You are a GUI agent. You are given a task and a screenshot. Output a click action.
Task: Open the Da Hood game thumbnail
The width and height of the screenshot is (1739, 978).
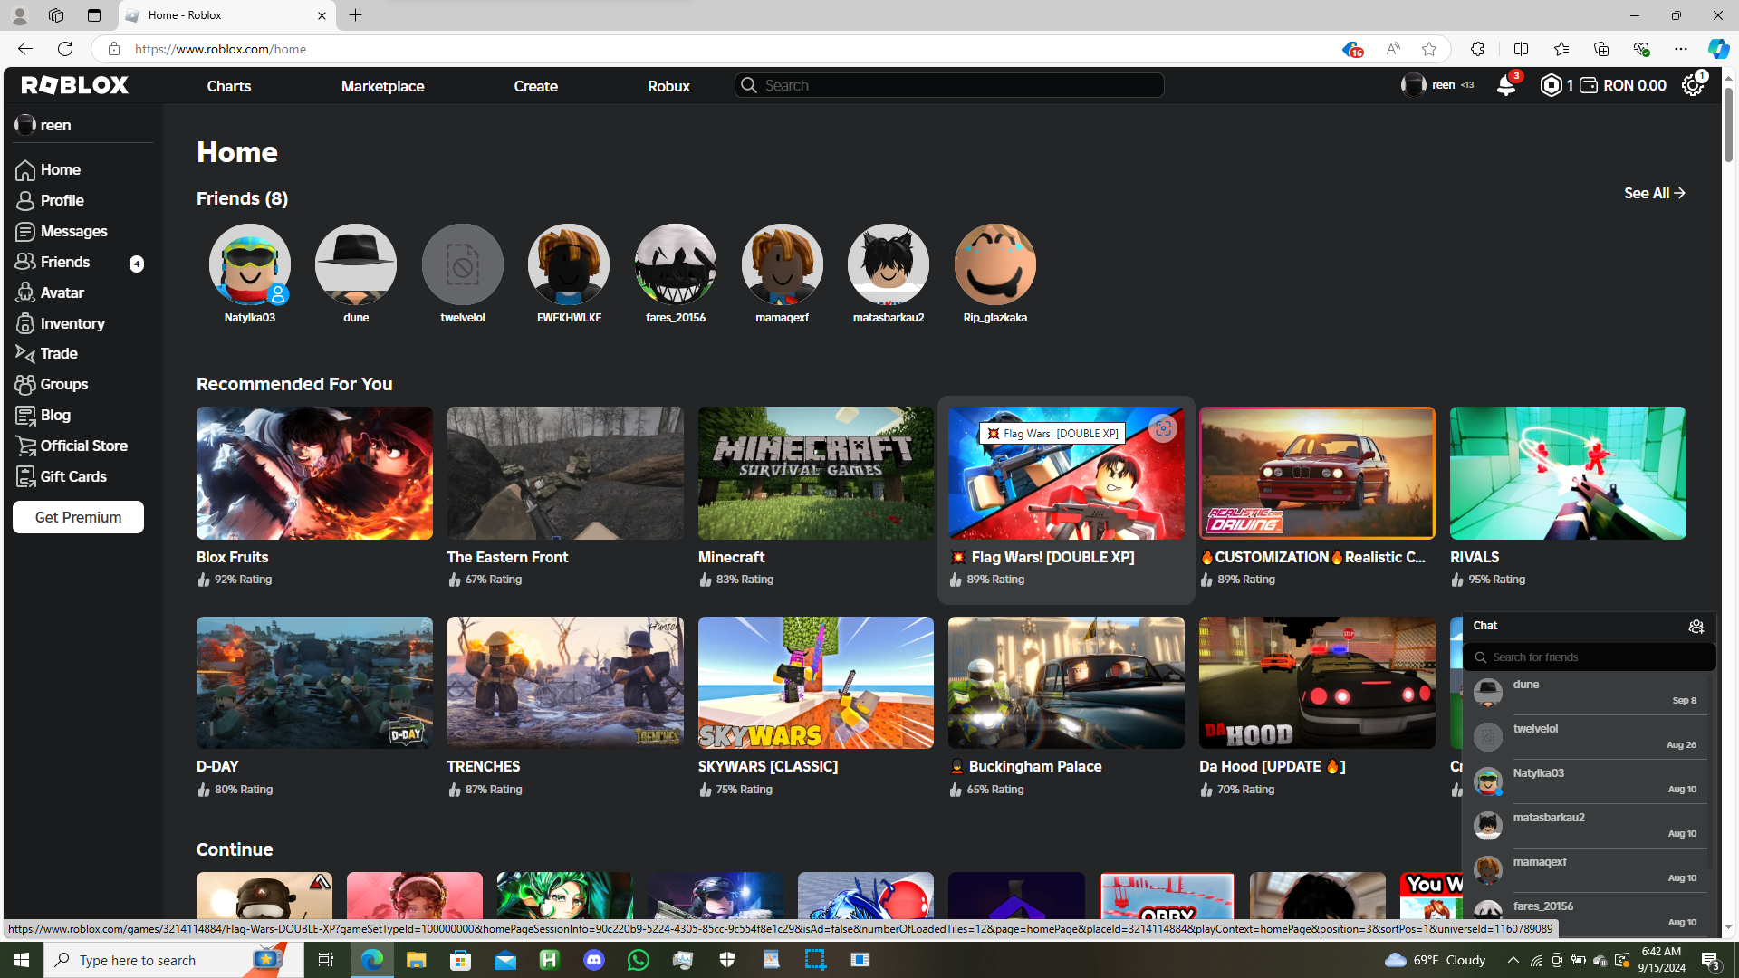pyautogui.click(x=1317, y=683)
